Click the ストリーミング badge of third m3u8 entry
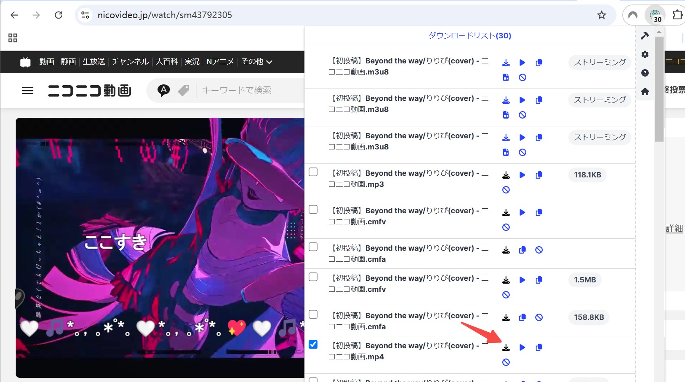 [x=600, y=137]
